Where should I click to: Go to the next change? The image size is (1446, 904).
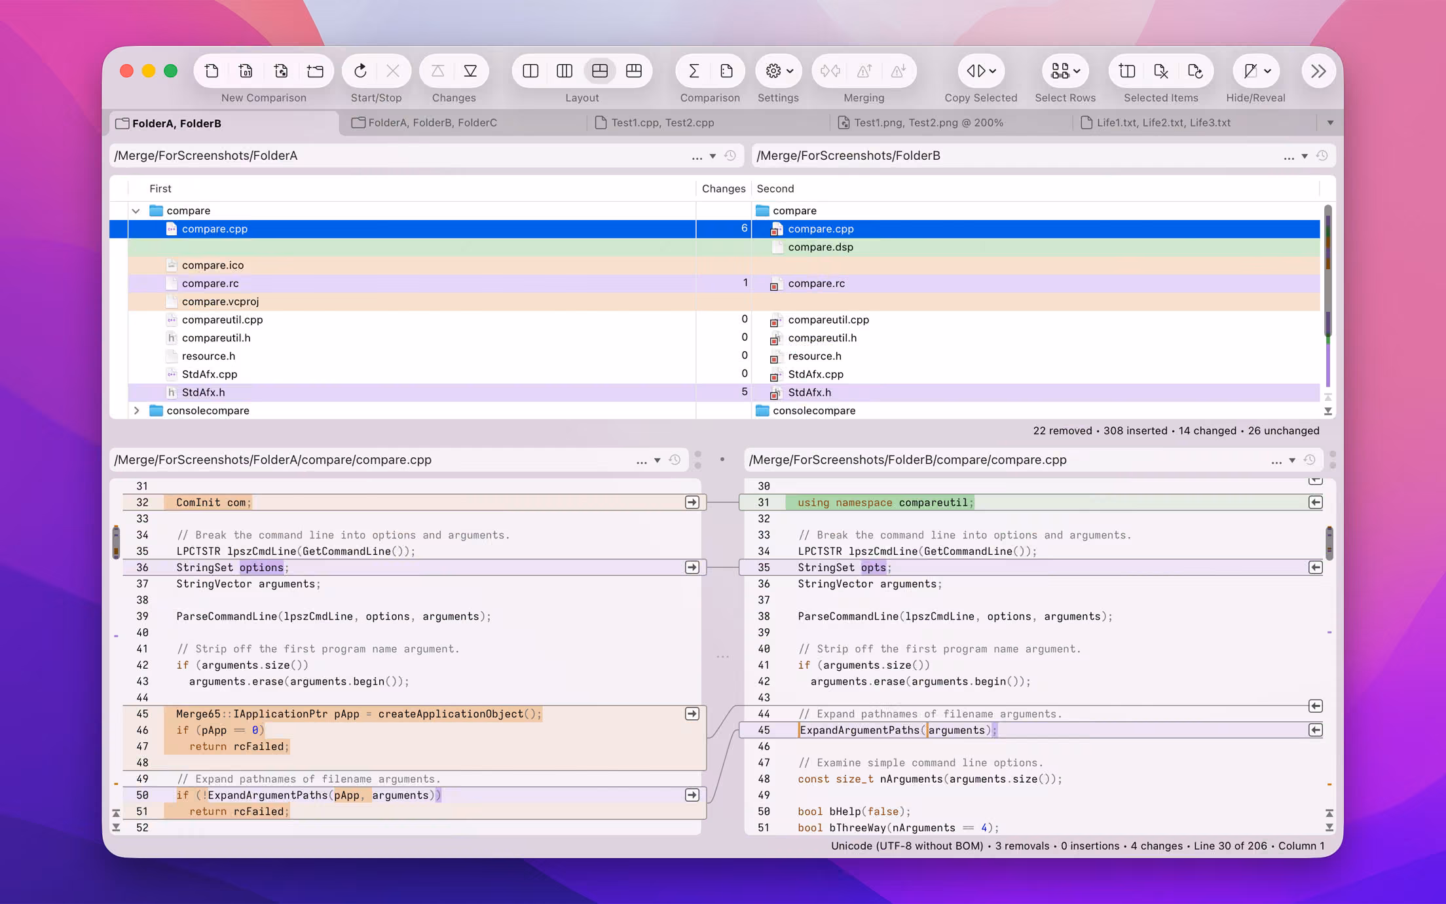470,71
